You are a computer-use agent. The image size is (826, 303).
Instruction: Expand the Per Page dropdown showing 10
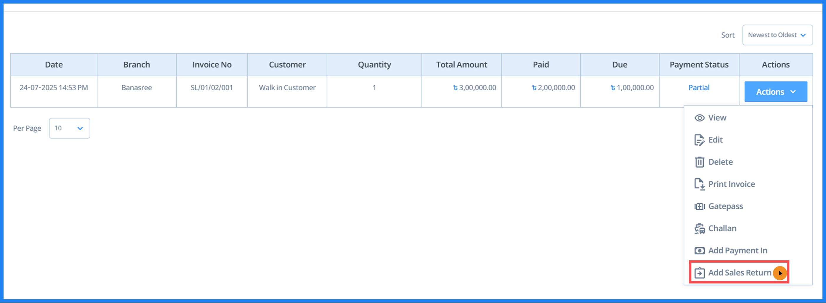click(69, 128)
